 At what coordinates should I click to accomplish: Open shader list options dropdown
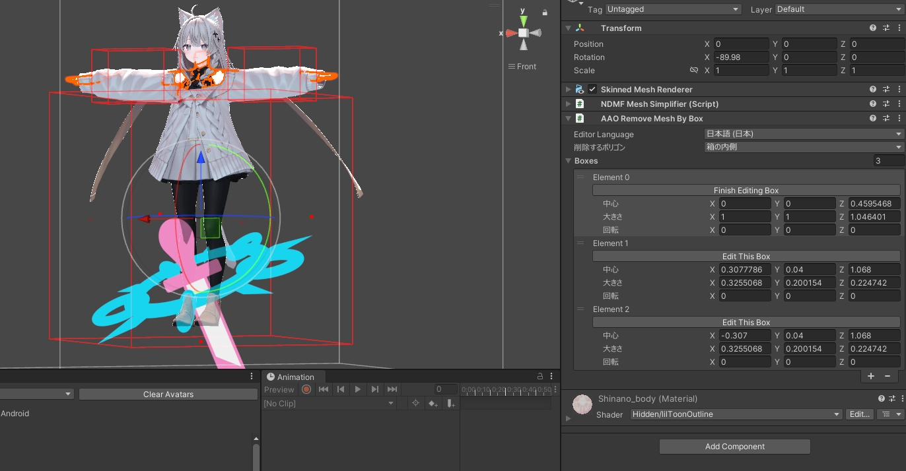click(890, 414)
